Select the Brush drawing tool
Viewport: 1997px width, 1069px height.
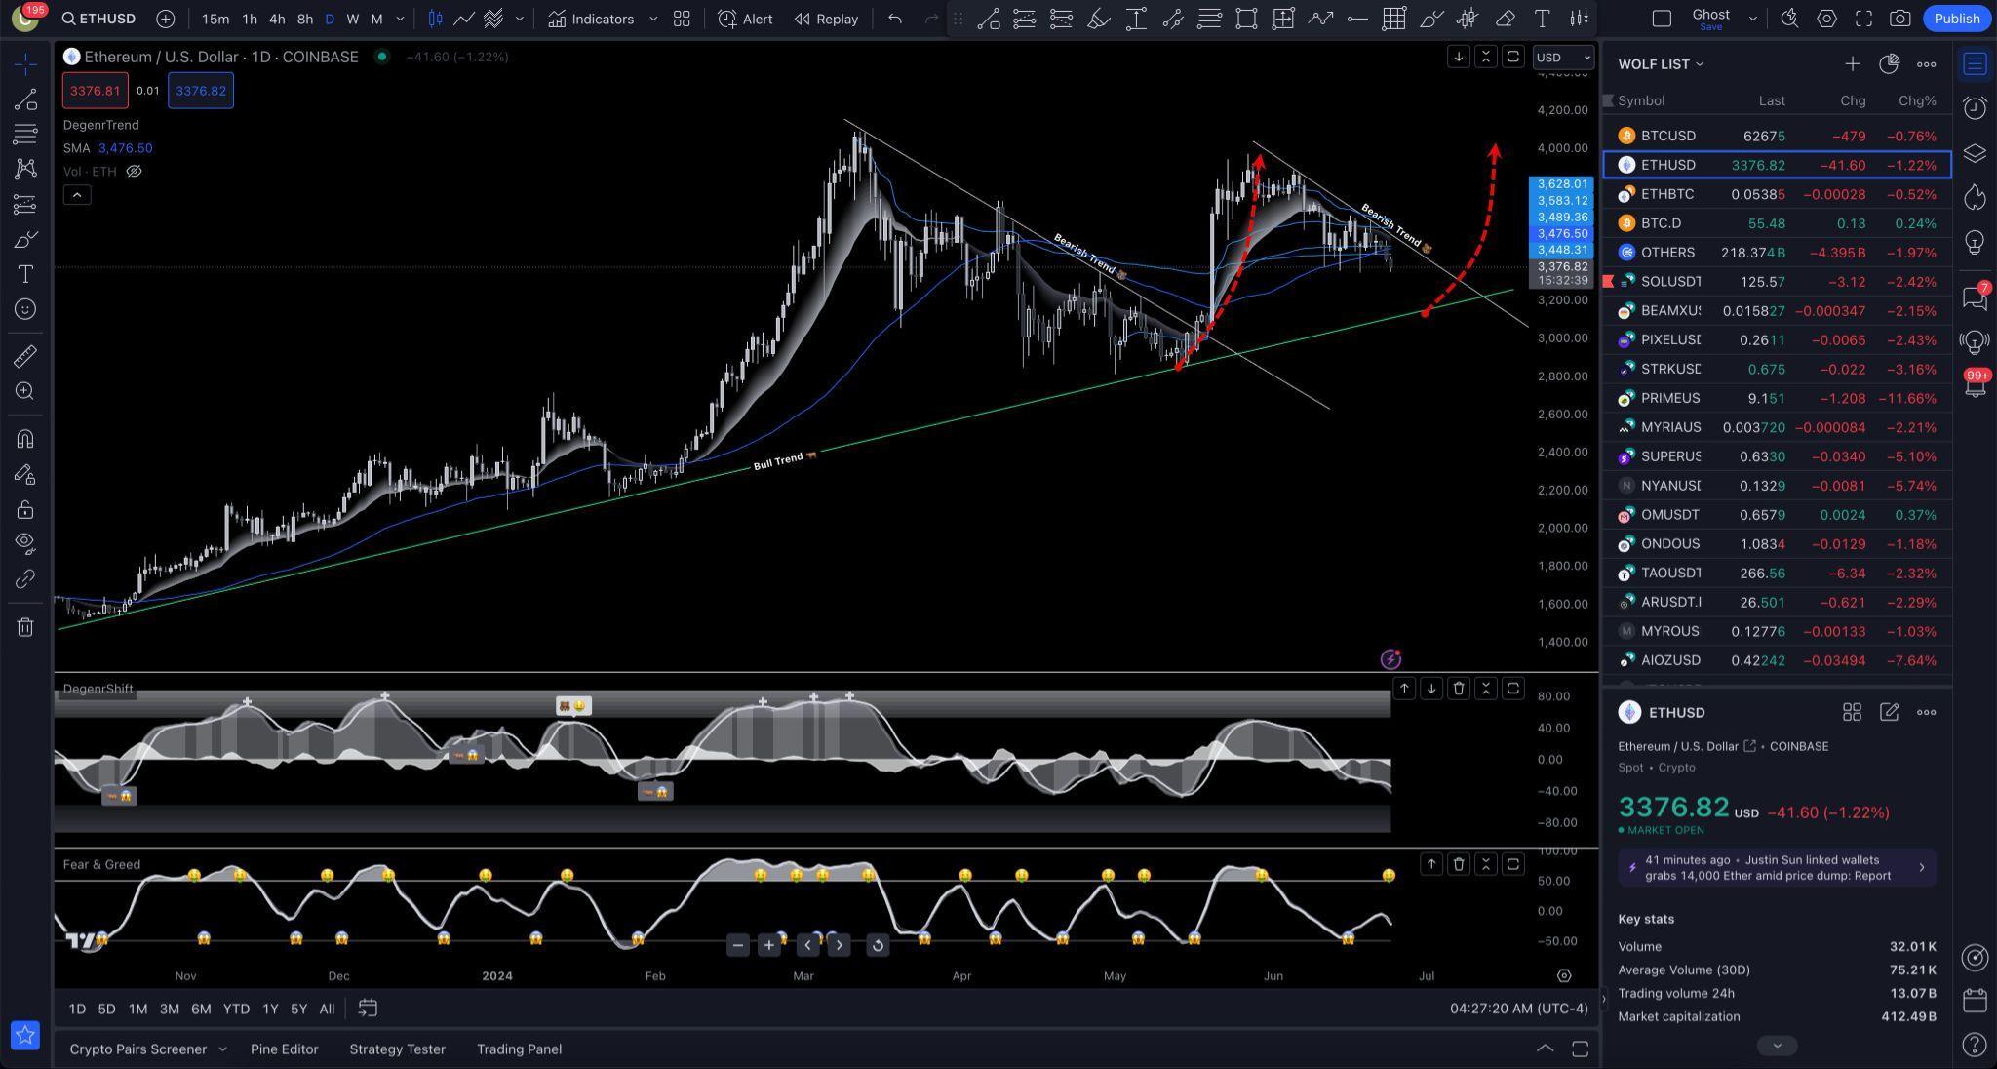click(x=25, y=239)
